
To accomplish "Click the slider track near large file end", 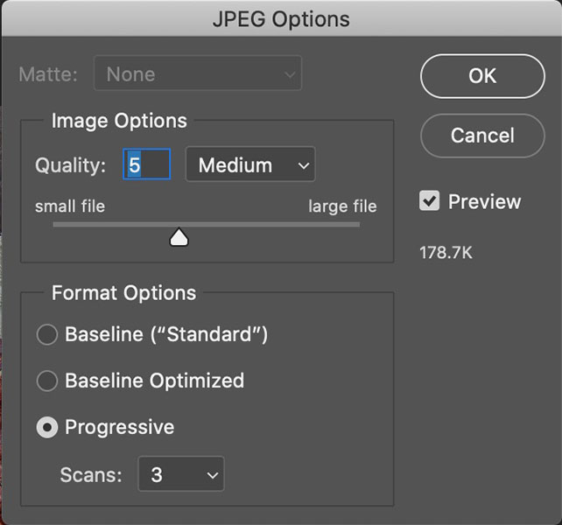I will tap(341, 225).
